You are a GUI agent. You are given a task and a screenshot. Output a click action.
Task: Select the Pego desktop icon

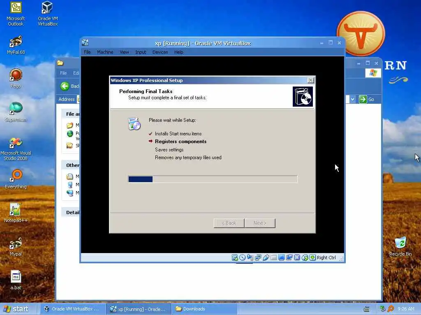[x=16, y=78]
